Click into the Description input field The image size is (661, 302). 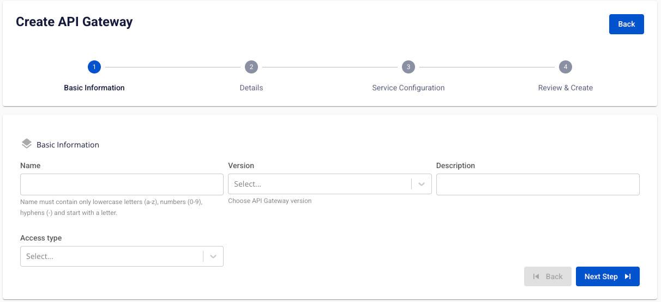[537, 184]
